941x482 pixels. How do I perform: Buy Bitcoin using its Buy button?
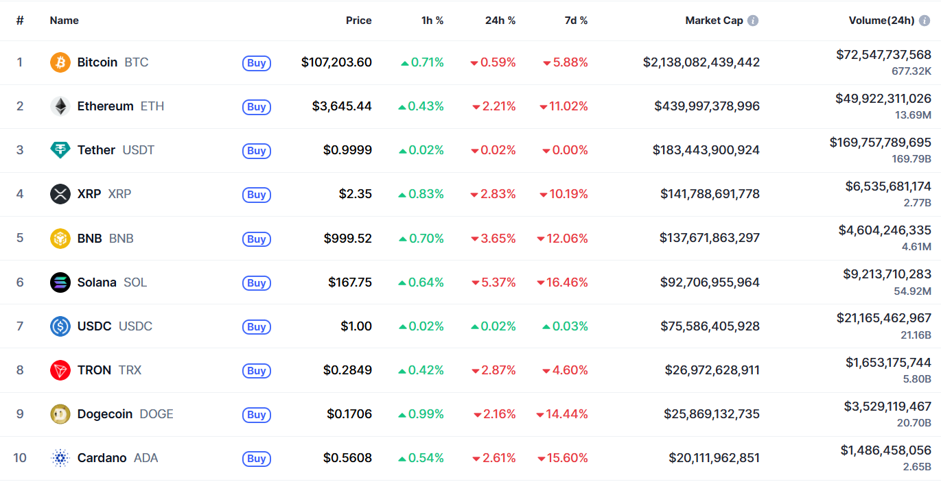tap(257, 63)
